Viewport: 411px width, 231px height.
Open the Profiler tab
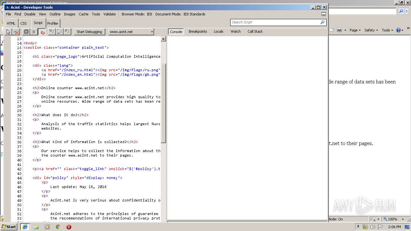pyautogui.click(x=53, y=23)
